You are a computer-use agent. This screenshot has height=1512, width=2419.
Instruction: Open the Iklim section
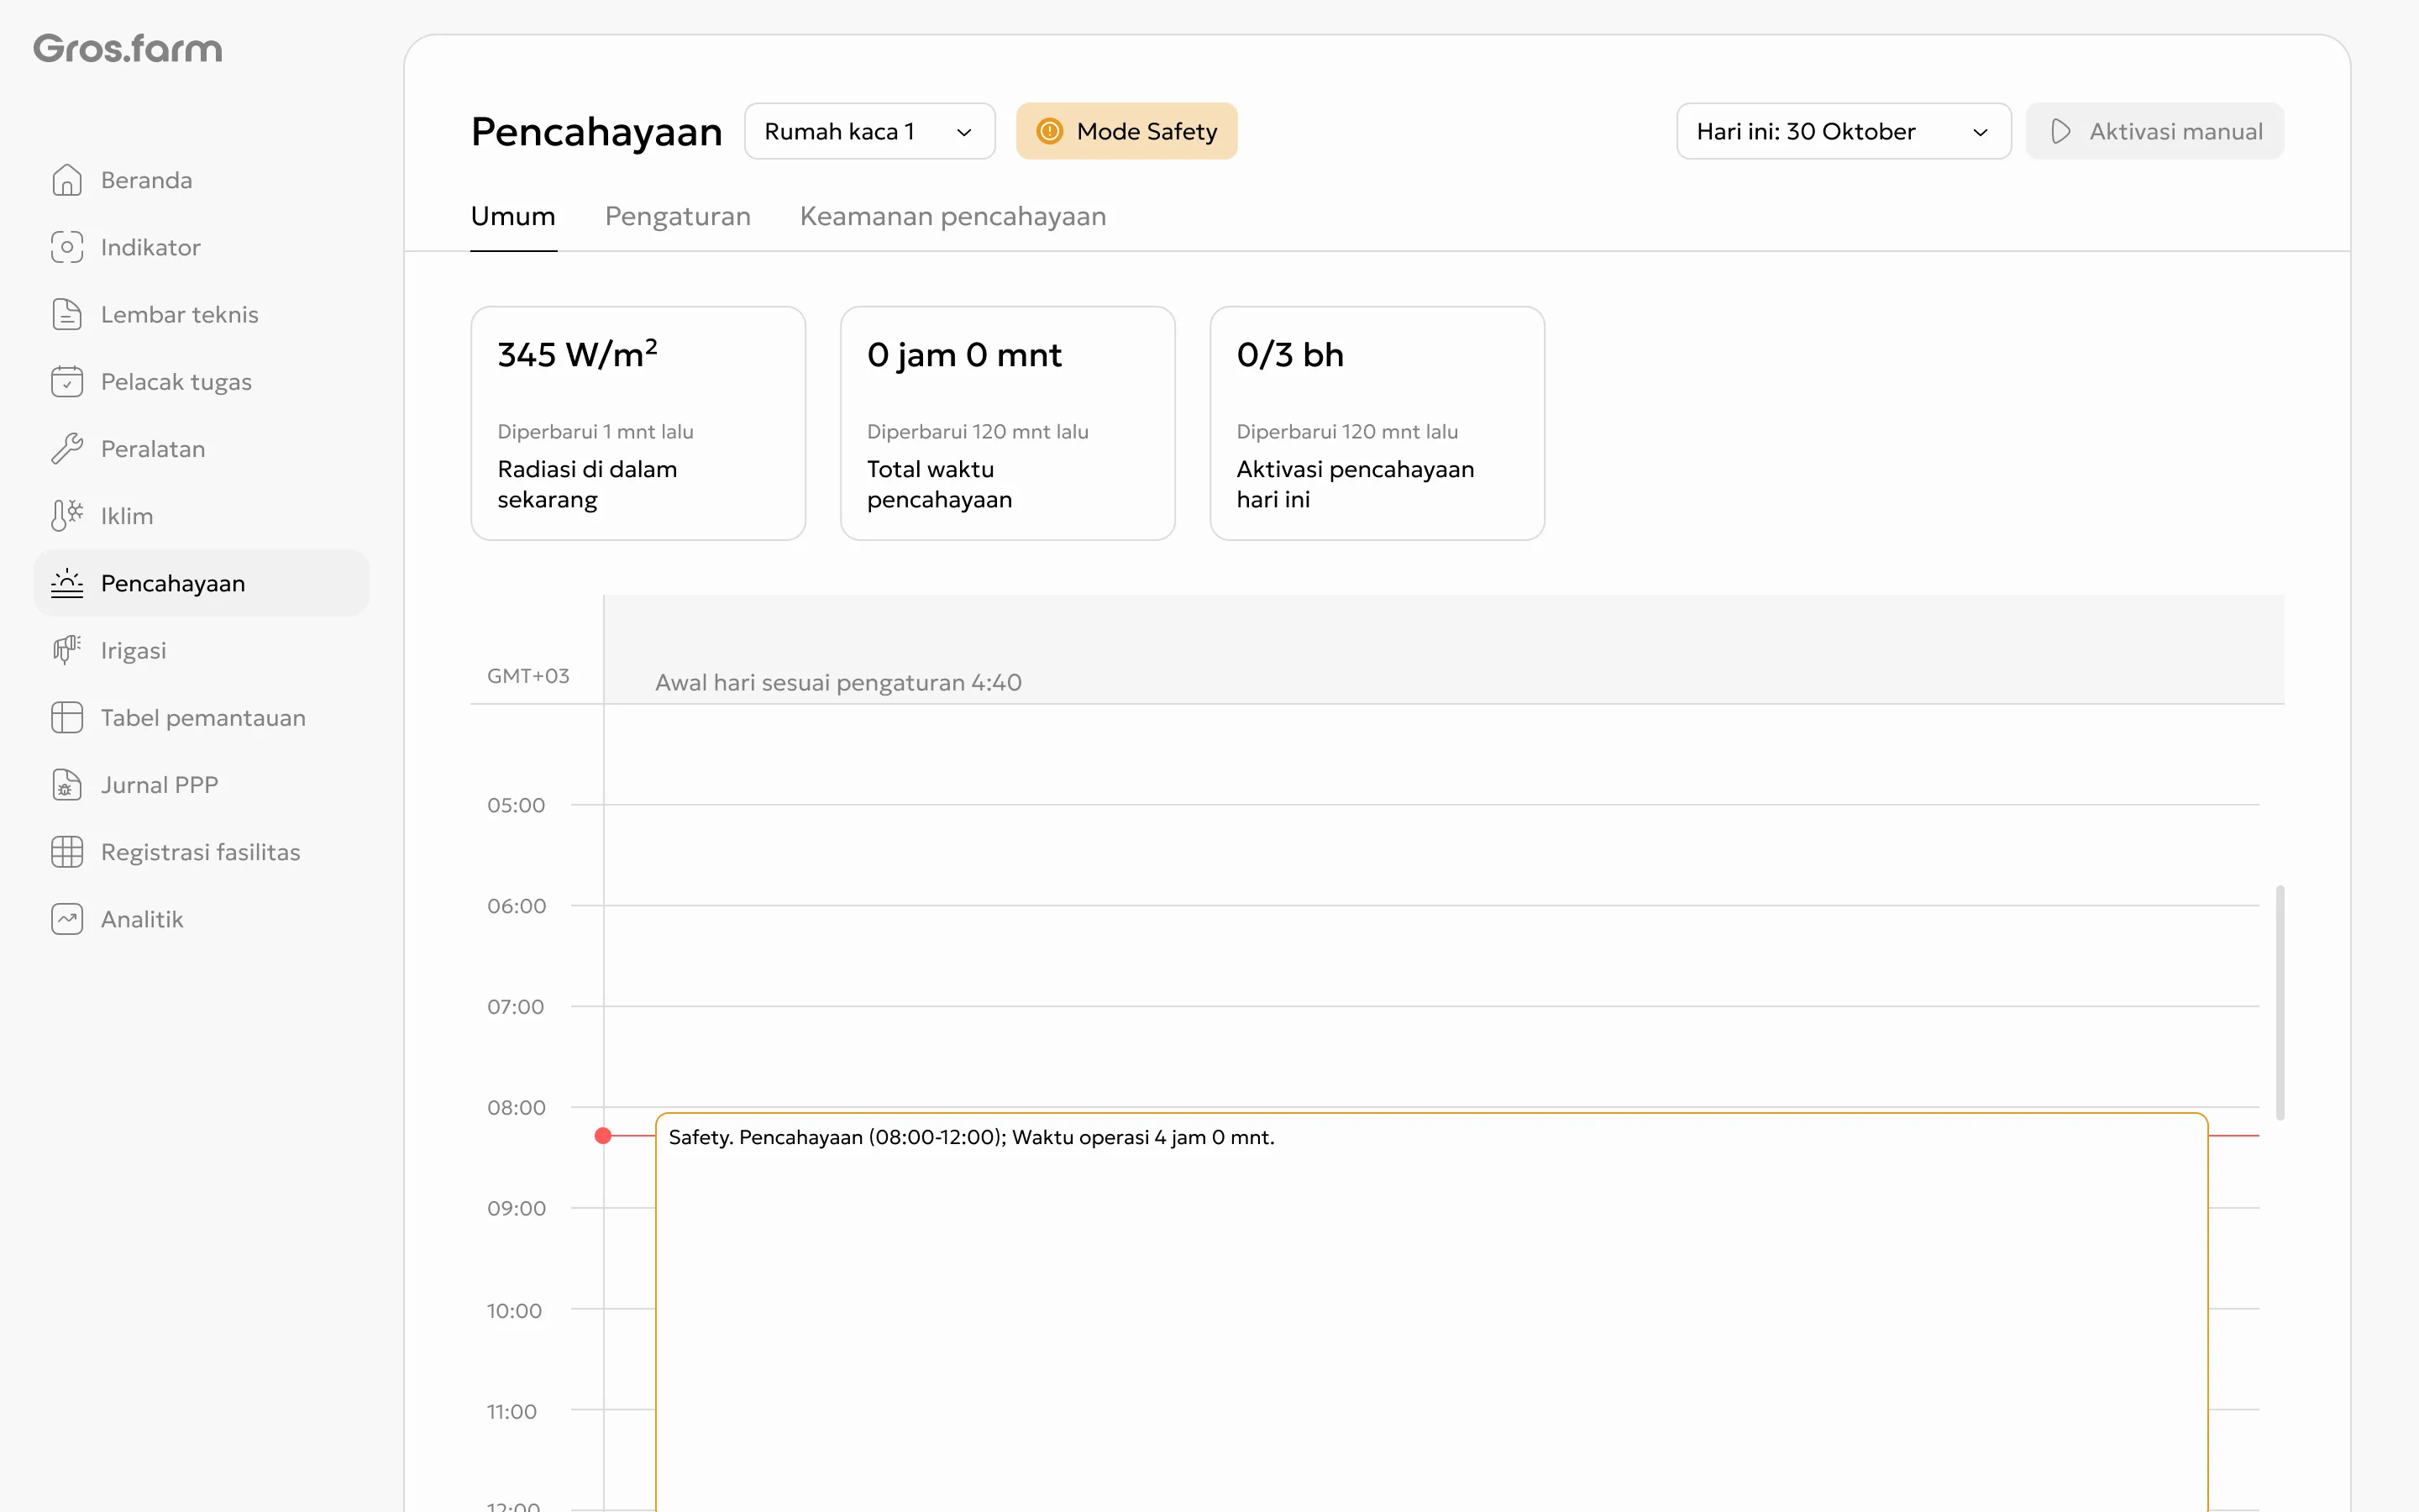pos(201,515)
